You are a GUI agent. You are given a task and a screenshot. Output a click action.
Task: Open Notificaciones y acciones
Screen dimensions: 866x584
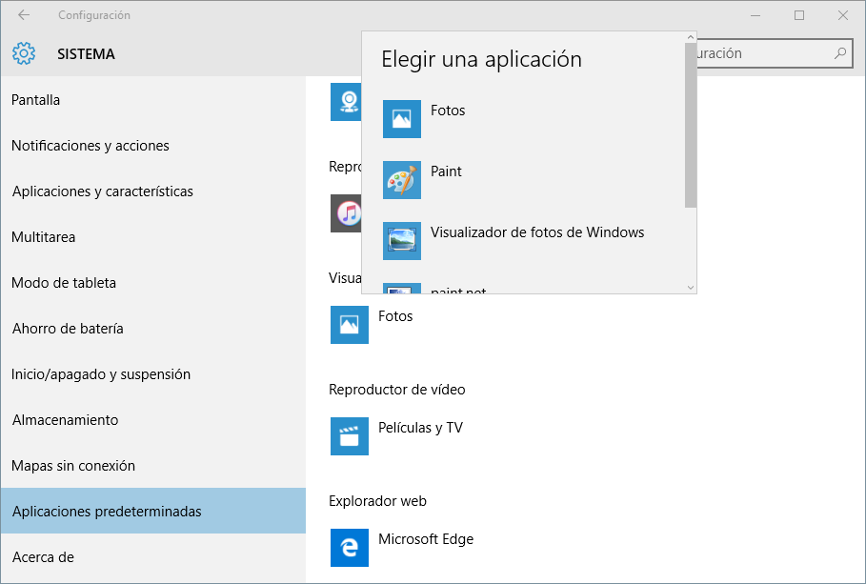[x=153, y=146]
